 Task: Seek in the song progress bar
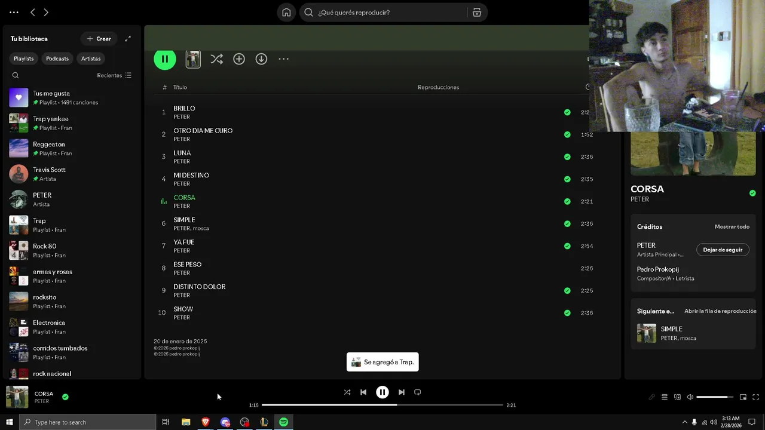382,405
